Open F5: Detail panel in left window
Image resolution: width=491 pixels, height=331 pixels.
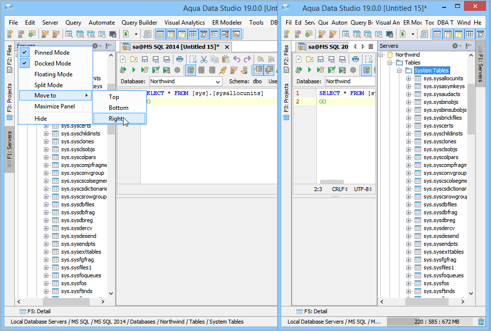35,311
